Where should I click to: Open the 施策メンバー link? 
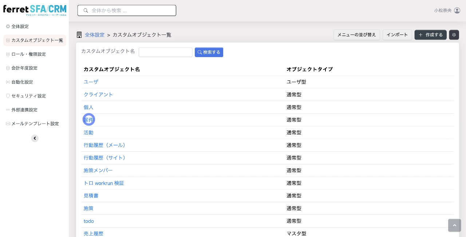click(x=98, y=170)
